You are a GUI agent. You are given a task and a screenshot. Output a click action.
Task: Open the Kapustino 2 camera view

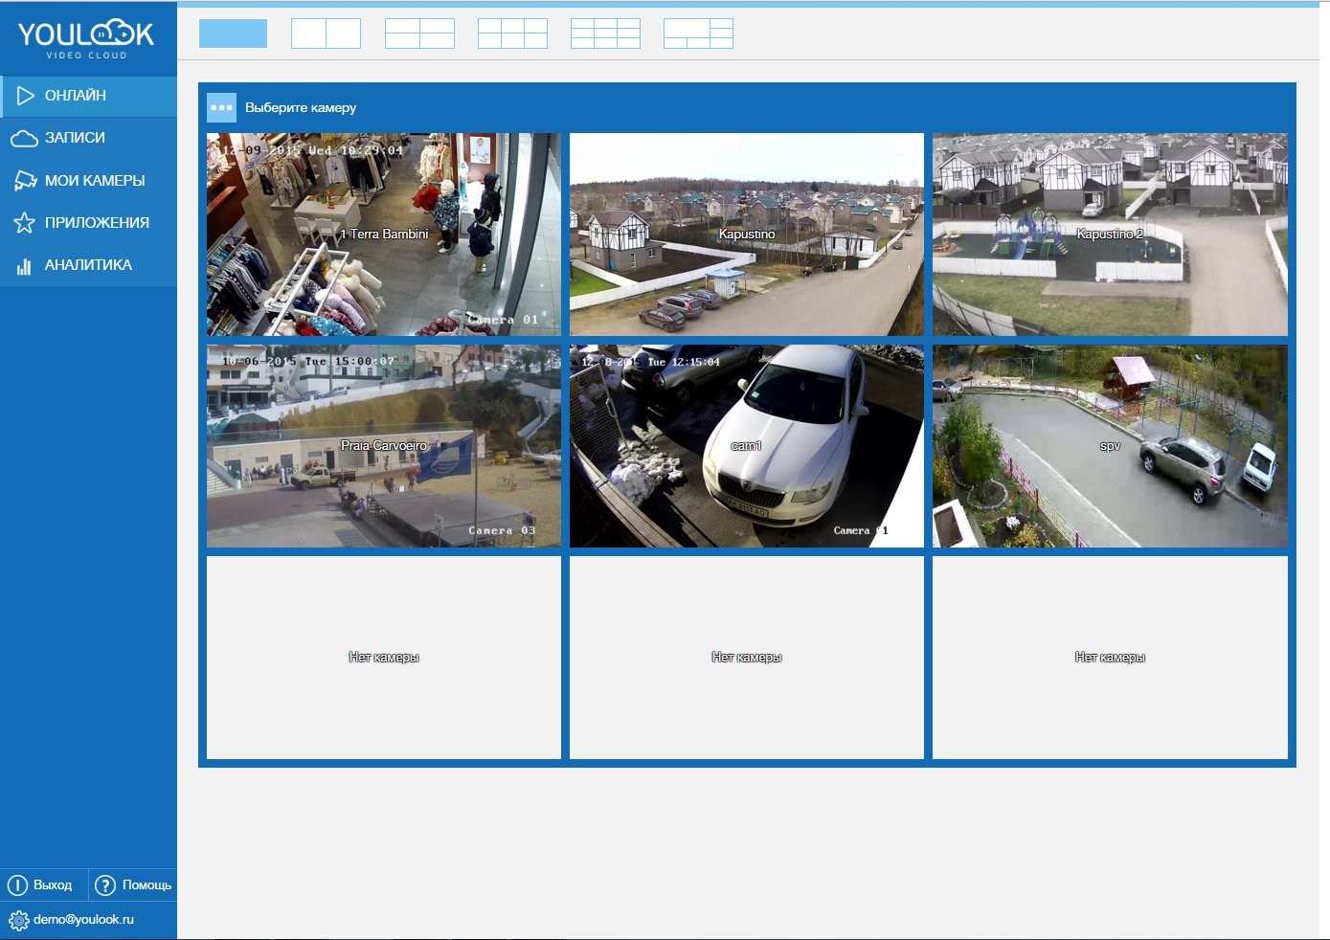[1110, 235]
